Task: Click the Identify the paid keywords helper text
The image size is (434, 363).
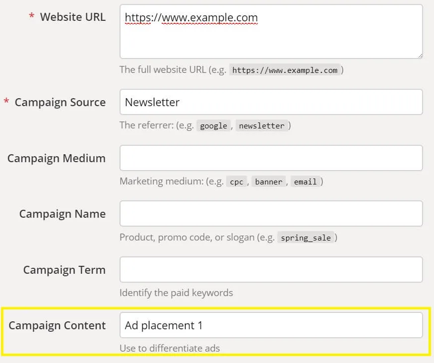Action: pyautogui.click(x=176, y=293)
